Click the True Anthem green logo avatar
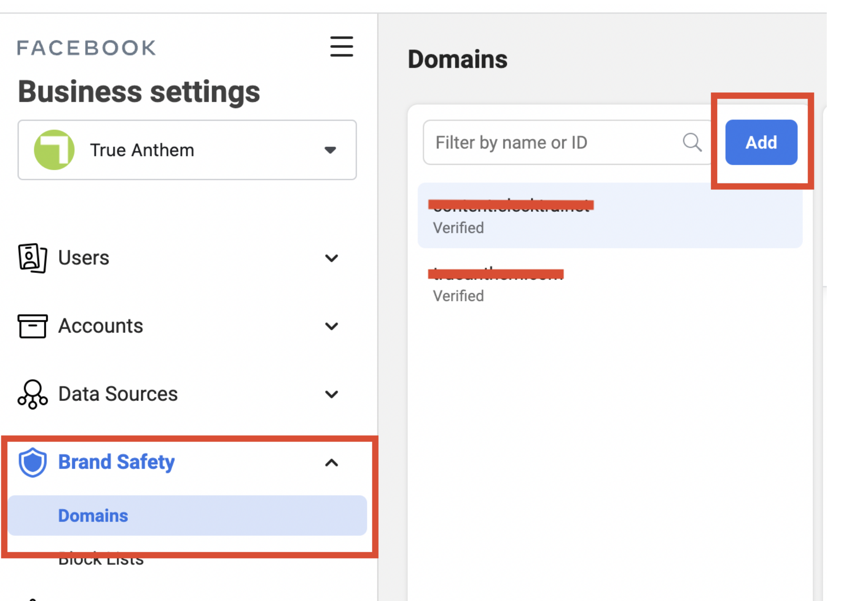Image resolution: width=868 pixels, height=601 pixels. (54, 150)
